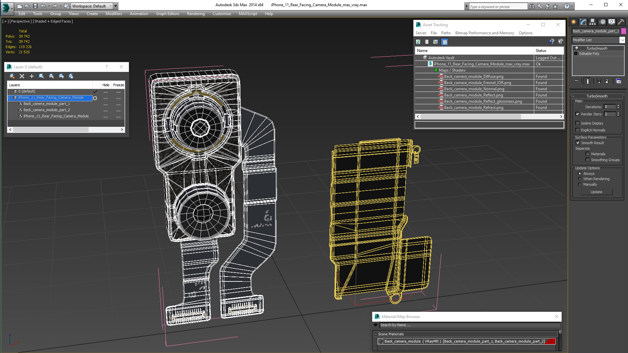
Task: Enable the Explicit Normals checkbox
Action: point(578,130)
